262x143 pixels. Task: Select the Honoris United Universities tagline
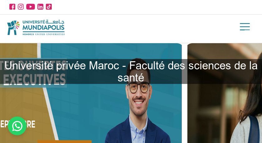coord(44,34)
